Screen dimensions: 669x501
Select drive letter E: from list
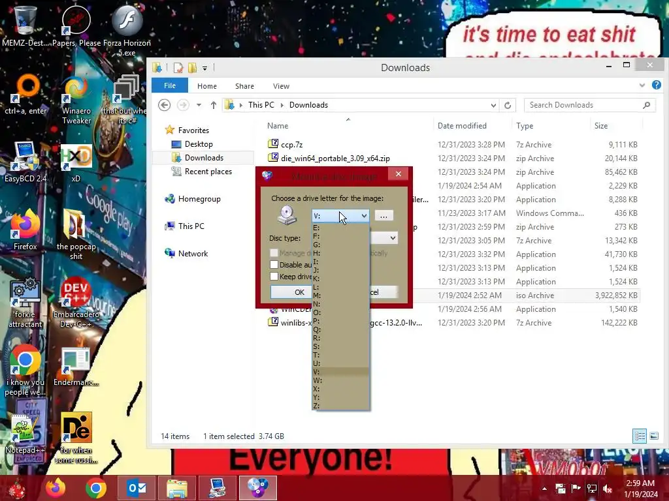340,228
